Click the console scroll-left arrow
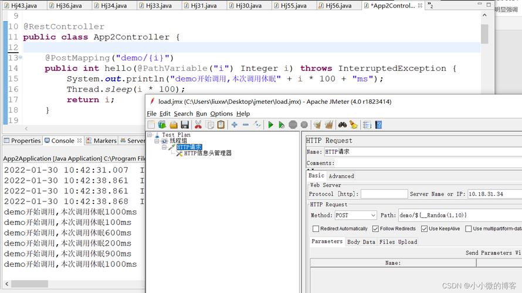This screenshot has width=522, height=293. tap(7, 284)
